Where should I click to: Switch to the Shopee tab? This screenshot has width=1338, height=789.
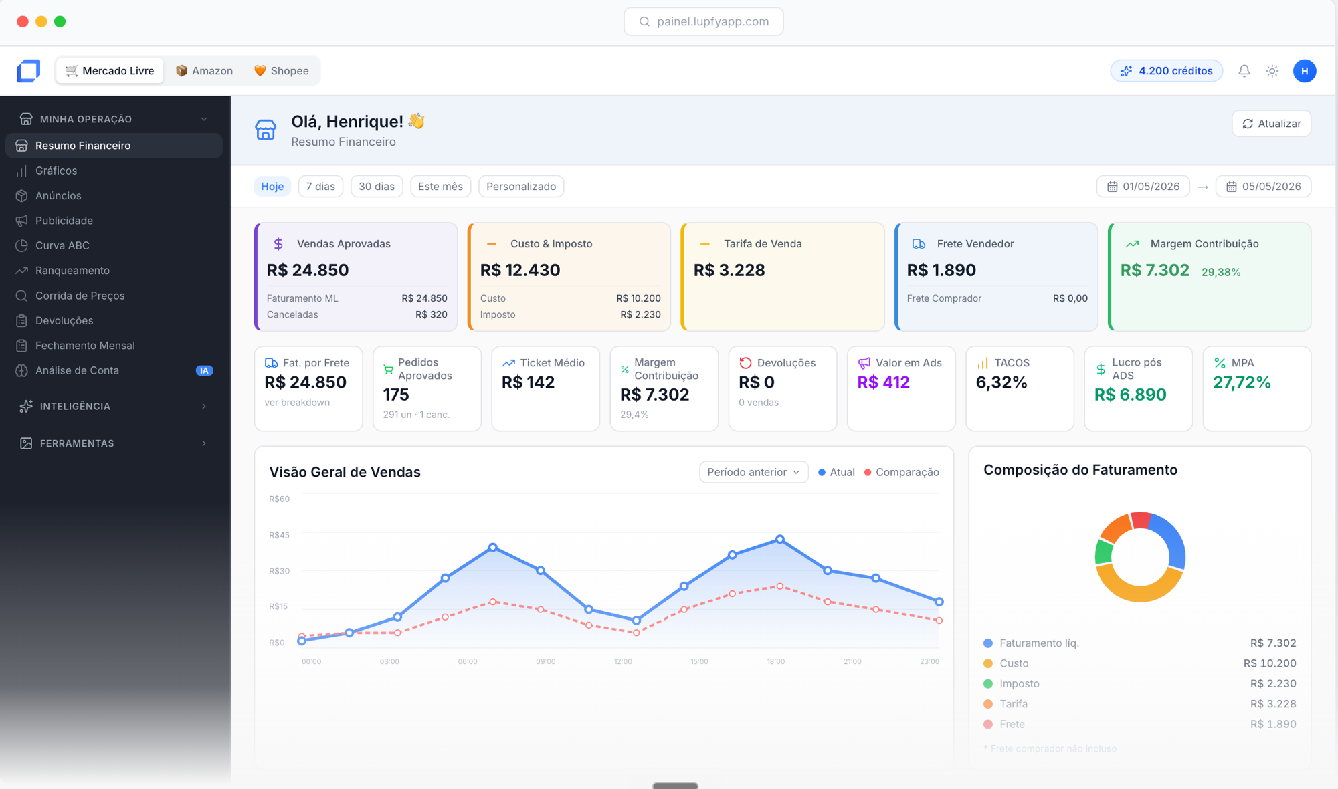281,71
